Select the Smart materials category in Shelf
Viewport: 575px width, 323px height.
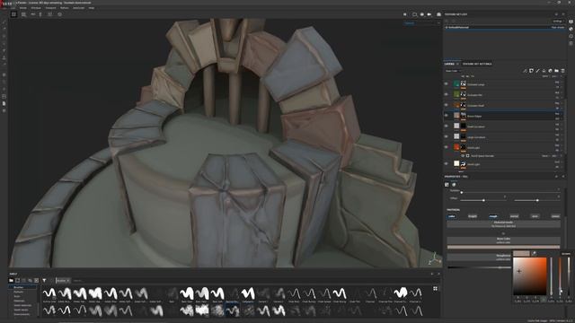(x=22, y=305)
